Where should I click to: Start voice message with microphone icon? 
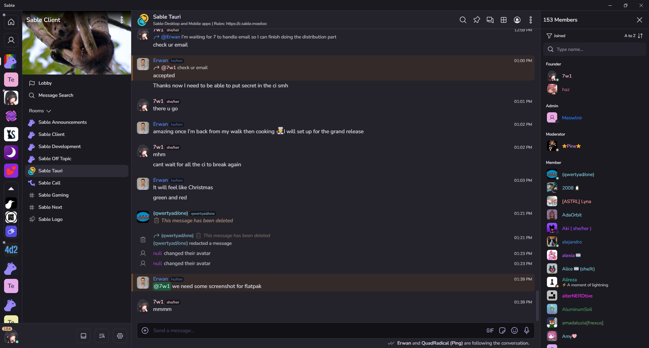coord(527,330)
